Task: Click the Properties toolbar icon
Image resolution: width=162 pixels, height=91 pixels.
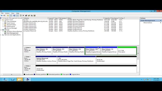Action: pos(26,16)
